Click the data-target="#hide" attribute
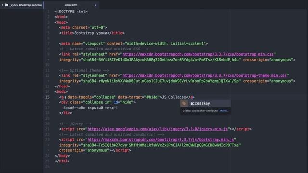 click(x=139, y=97)
